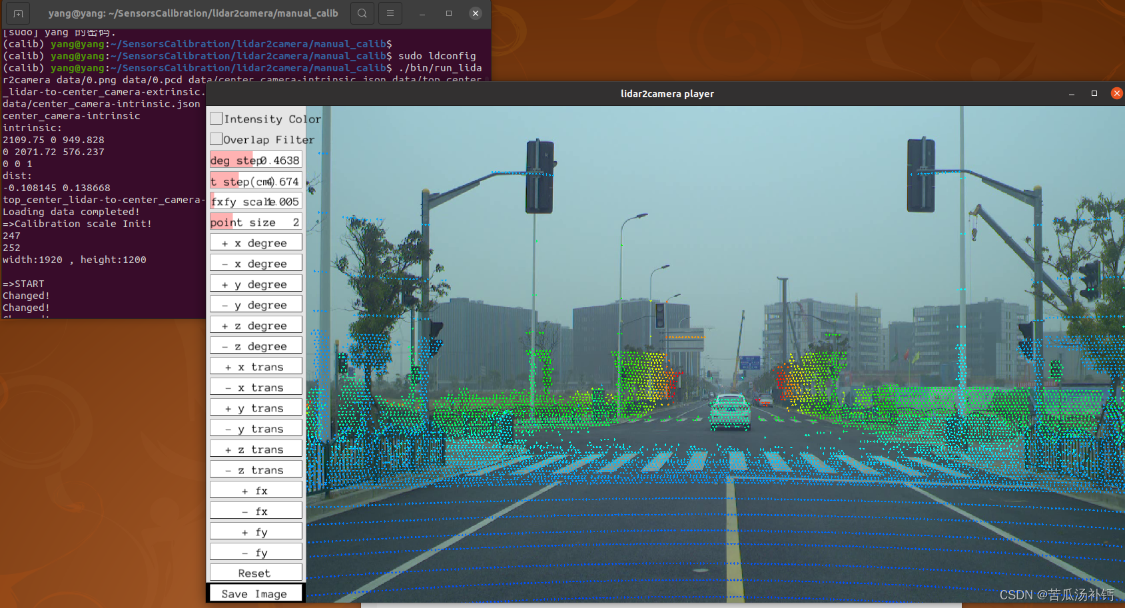Click the - z degree button
The width and height of the screenshot is (1125, 608).
256,345
